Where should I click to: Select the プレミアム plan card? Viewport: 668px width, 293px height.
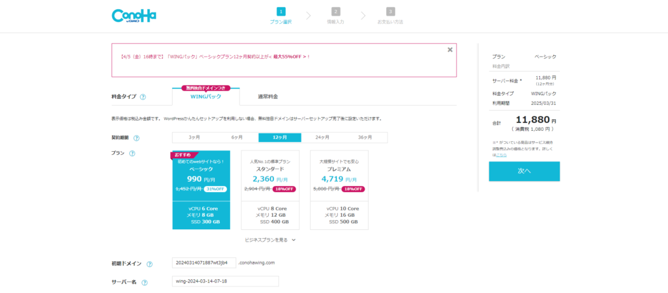pos(339,190)
